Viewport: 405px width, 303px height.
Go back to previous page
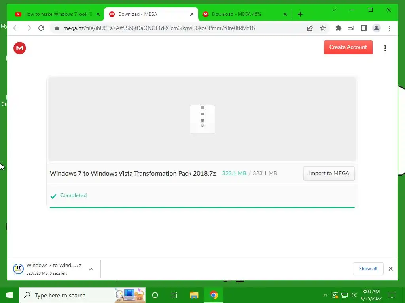coord(16,28)
